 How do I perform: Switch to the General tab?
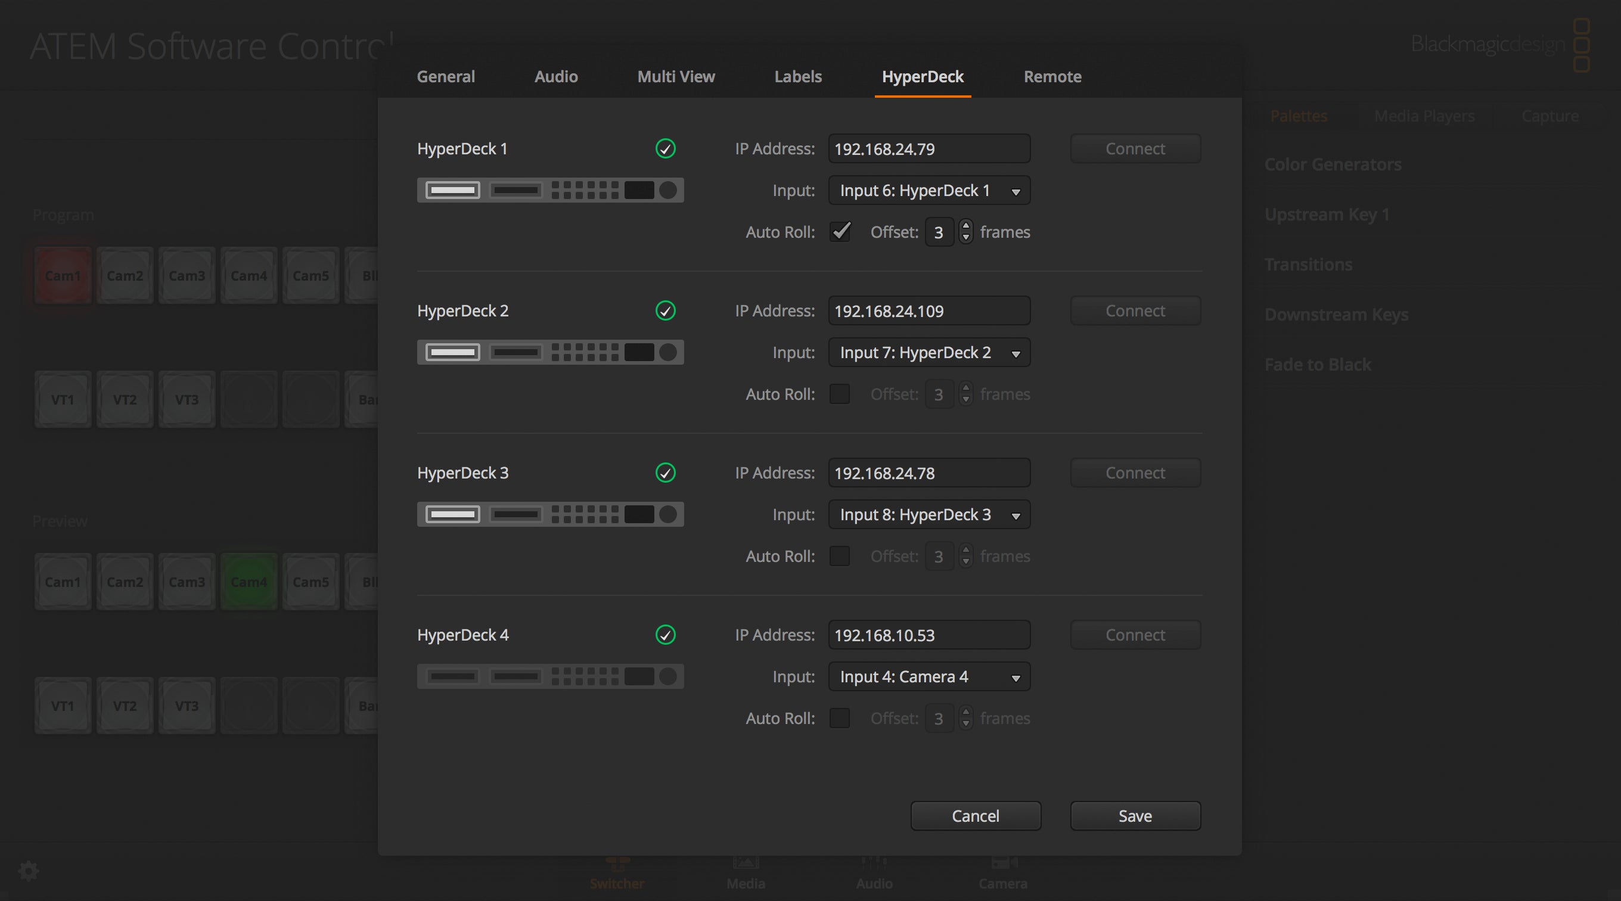click(446, 76)
